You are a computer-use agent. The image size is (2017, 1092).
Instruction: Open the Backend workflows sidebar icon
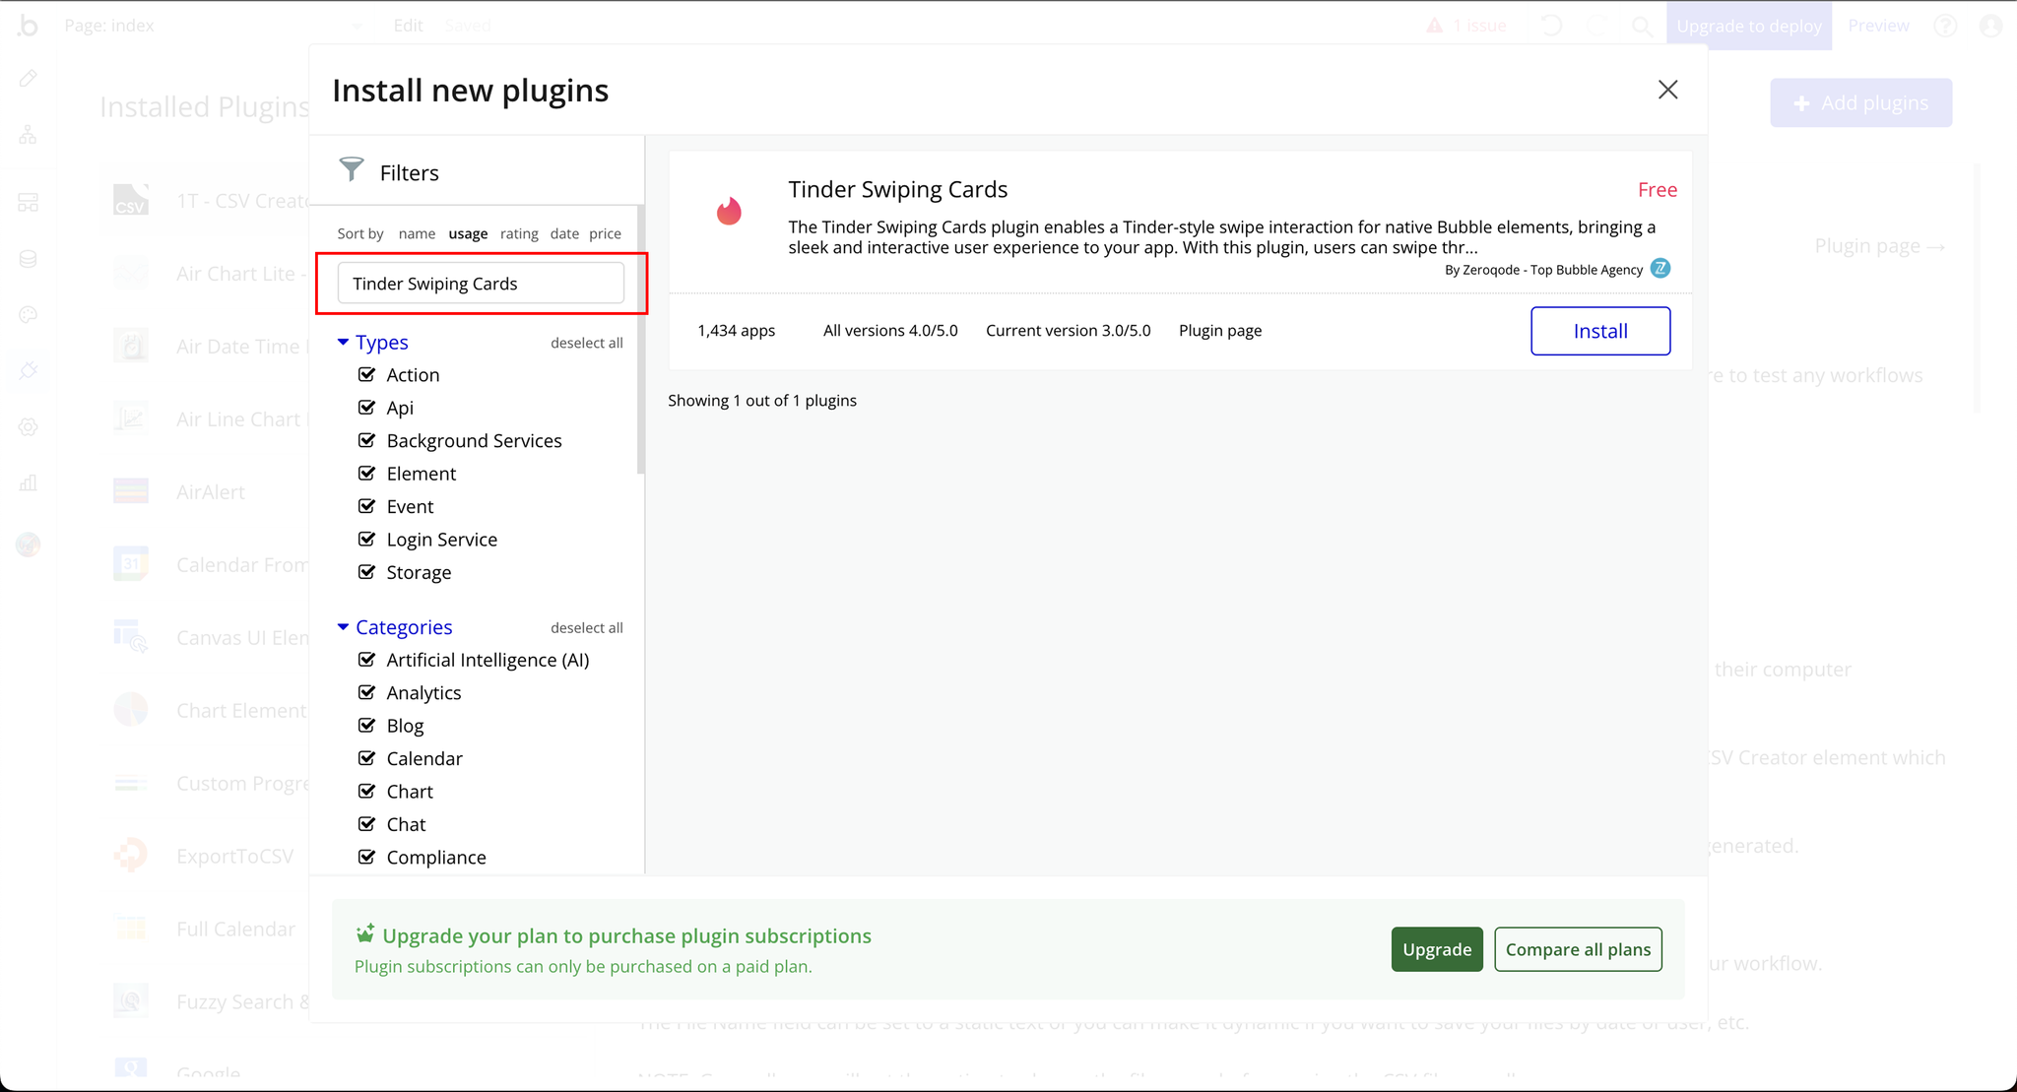tap(28, 203)
